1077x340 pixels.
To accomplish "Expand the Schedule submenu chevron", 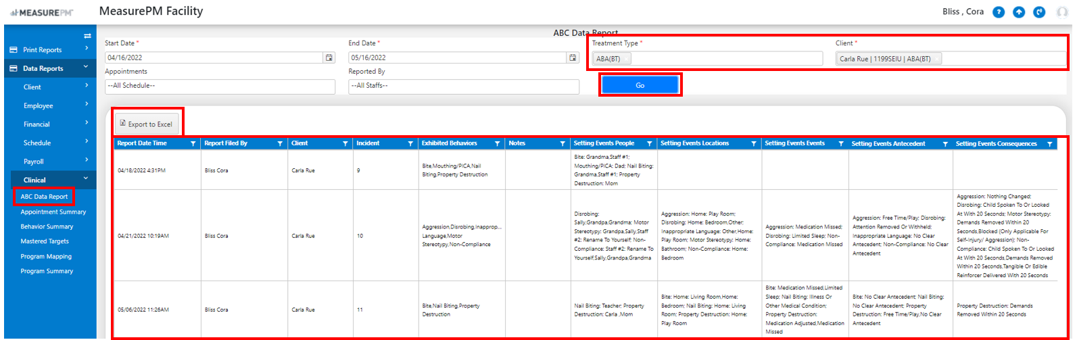I will point(87,141).
